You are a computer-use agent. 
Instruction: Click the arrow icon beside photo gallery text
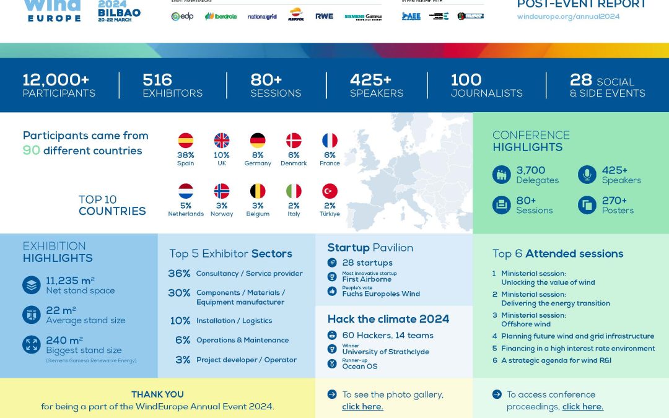[x=332, y=394]
